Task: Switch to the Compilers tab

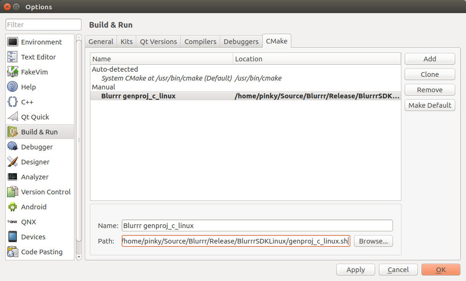Action: tap(200, 42)
